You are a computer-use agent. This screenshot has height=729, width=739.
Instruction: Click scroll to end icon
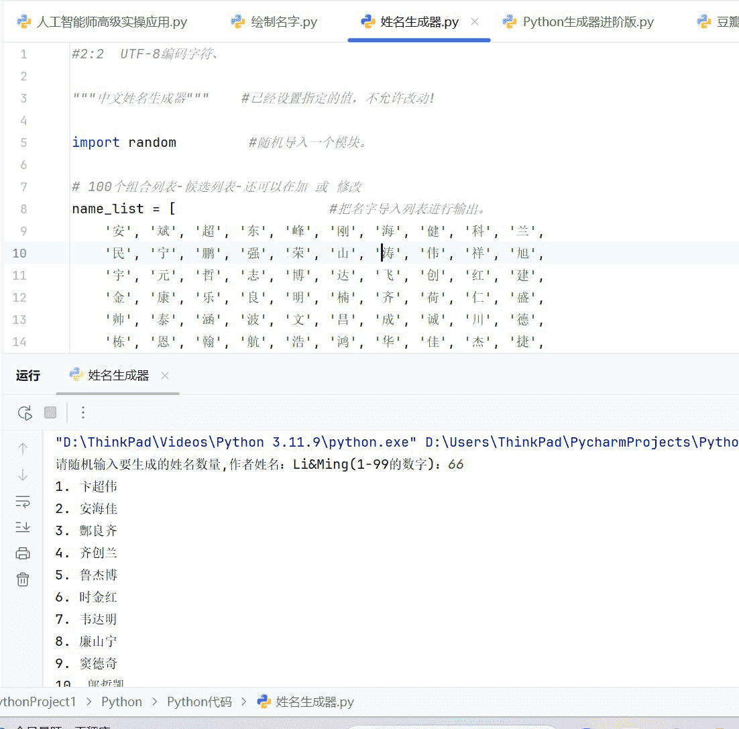tap(23, 527)
